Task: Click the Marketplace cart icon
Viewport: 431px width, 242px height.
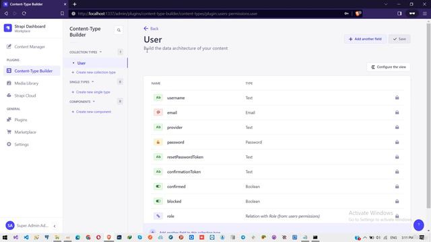Action: (9, 132)
